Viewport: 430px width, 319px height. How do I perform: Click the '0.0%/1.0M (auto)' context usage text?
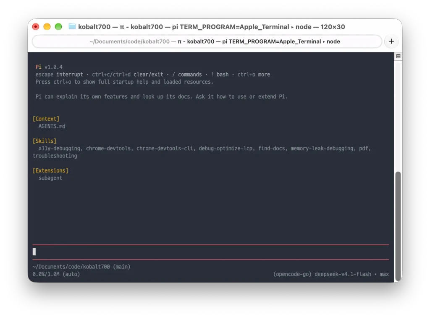tap(56, 274)
